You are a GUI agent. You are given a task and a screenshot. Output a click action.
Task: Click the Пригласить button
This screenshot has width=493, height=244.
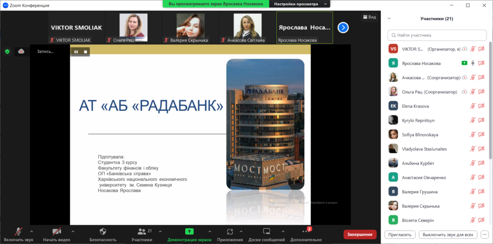(x=400, y=234)
